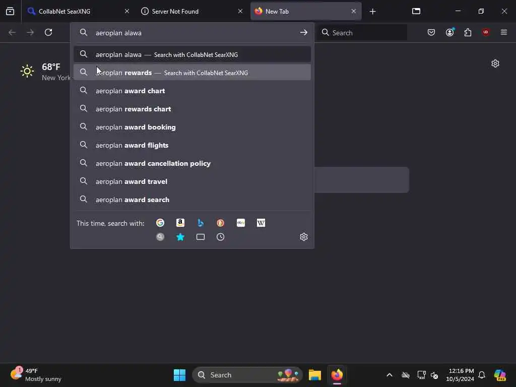Select the 'aeroplan award search' suggestion
Viewport: 516px width, 387px height.
192,199
